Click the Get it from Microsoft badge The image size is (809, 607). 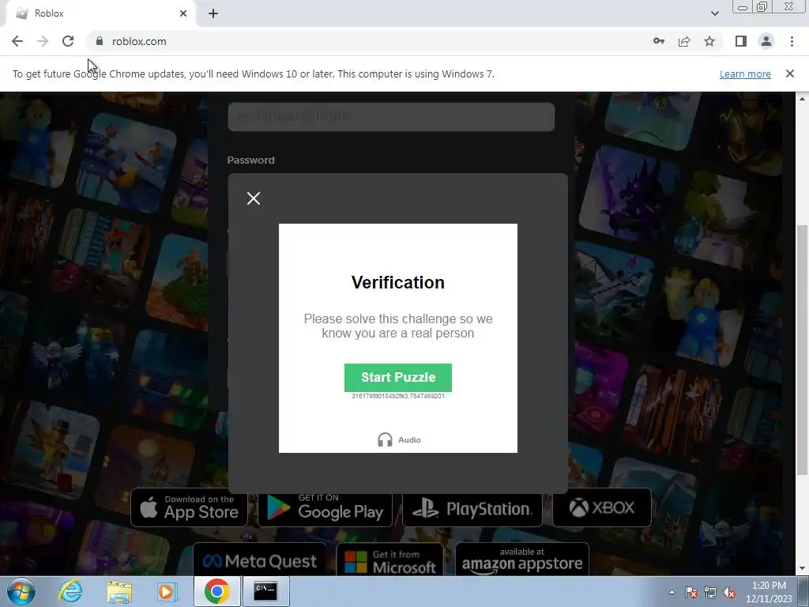(x=390, y=560)
